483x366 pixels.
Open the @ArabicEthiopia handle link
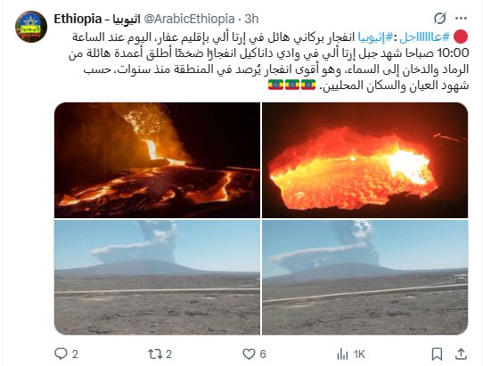190,19
